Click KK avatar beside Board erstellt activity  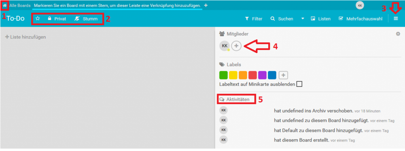[x=224, y=140]
